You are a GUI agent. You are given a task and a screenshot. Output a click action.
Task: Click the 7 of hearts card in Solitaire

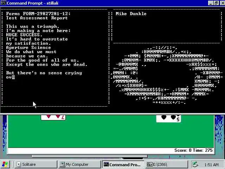coord(53,117)
